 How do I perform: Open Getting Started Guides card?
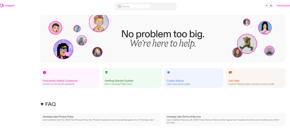(x=132, y=78)
